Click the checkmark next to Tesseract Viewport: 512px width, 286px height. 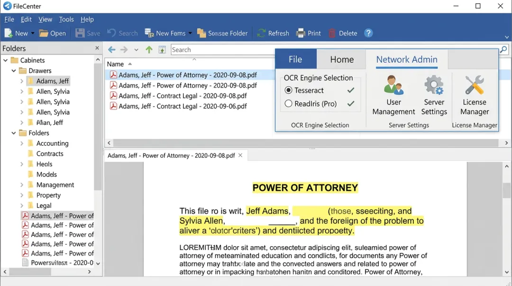pyautogui.click(x=351, y=90)
